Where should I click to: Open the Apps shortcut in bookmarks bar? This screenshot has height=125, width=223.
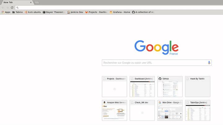coord(6,12)
